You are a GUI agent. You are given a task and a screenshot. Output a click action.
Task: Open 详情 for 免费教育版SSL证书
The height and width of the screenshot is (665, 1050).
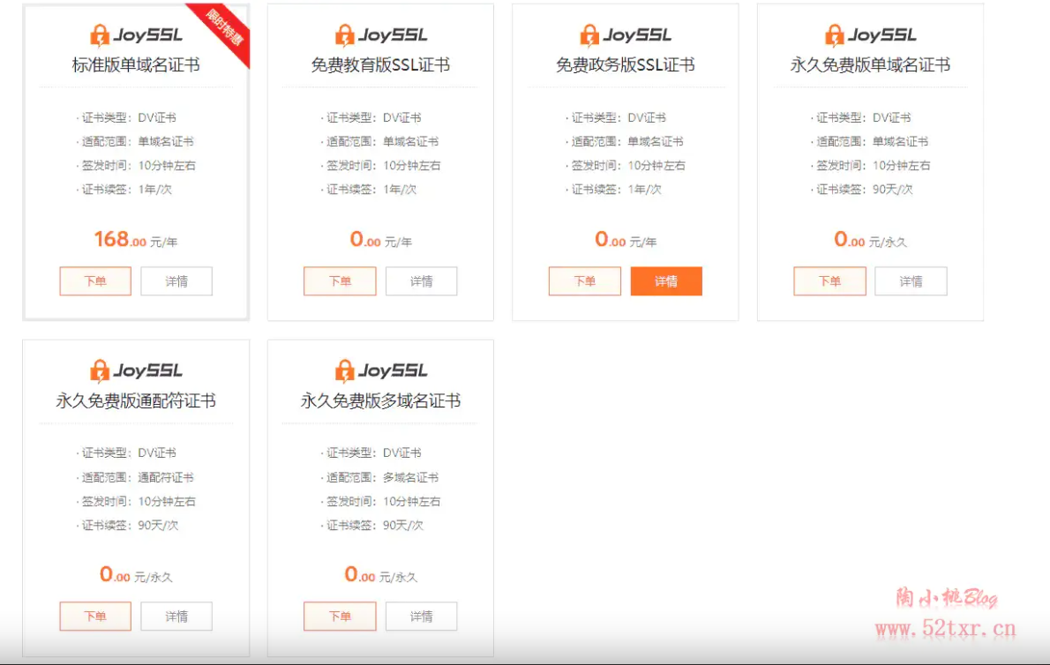421,281
